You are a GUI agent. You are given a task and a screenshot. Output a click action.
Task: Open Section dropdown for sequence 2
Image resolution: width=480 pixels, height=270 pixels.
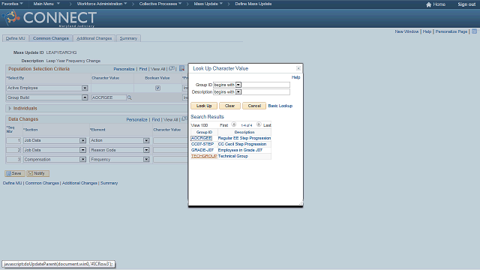82,150
